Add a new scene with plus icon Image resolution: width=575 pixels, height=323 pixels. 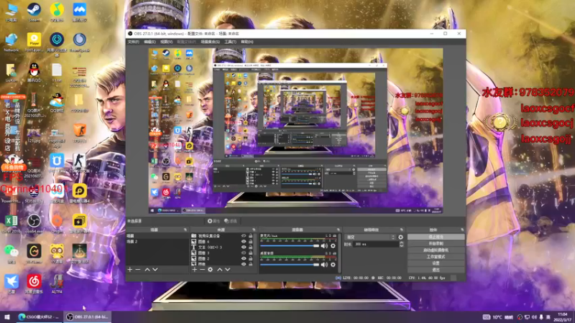tap(130, 270)
